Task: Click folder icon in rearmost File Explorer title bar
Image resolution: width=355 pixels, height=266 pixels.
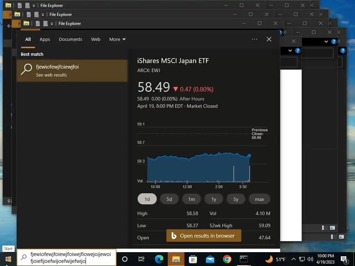Action: coord(8,5)
